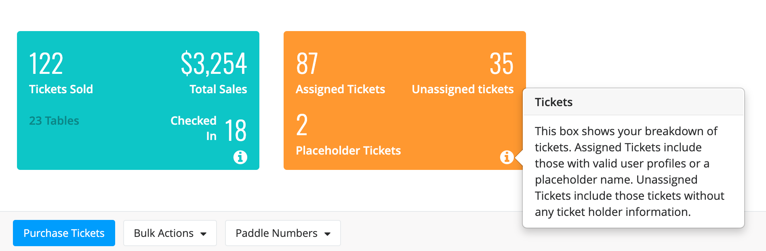This screenshot has width=766, height=251.
Task: Click info icon in orange tickets box
Action: 507,157
